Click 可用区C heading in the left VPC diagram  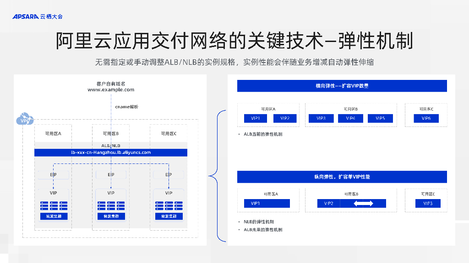pyautogui.click(x=169, y=134)
